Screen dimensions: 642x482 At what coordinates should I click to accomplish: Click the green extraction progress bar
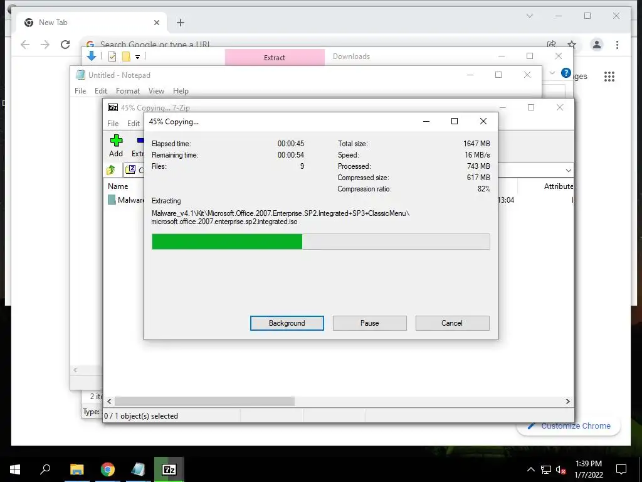pos(320,242)
